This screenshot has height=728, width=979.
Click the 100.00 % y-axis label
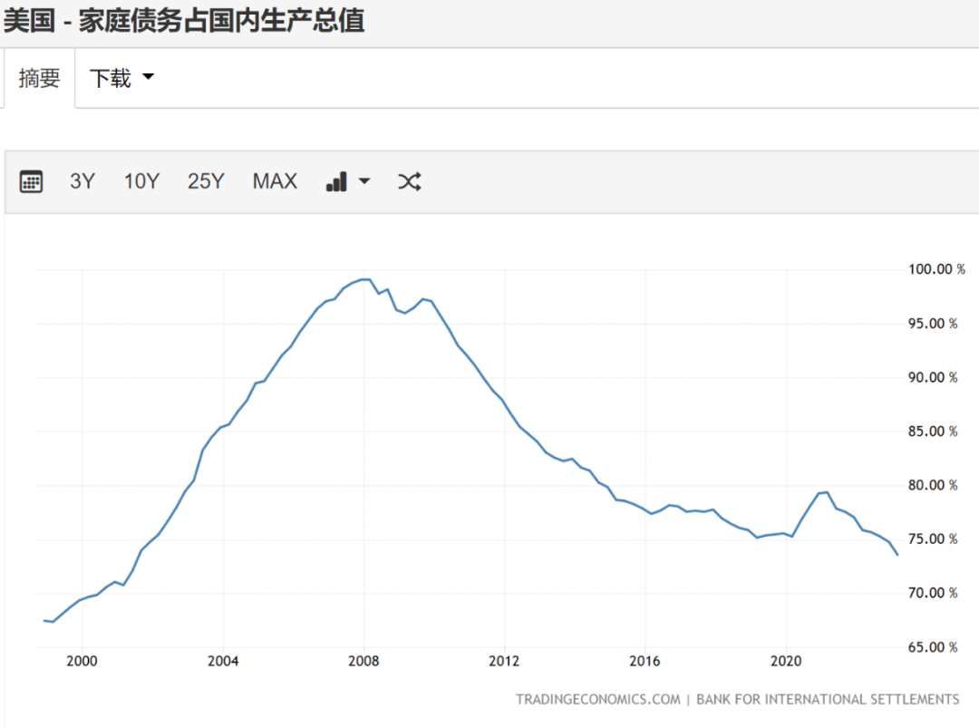[932, 269]
